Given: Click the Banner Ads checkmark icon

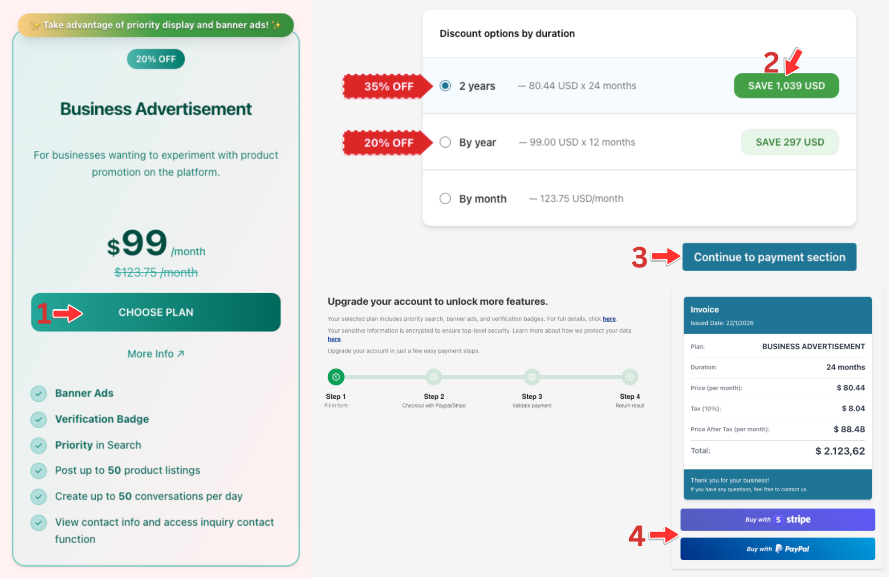Looking at the screenshot, I should tap(39, 393).
